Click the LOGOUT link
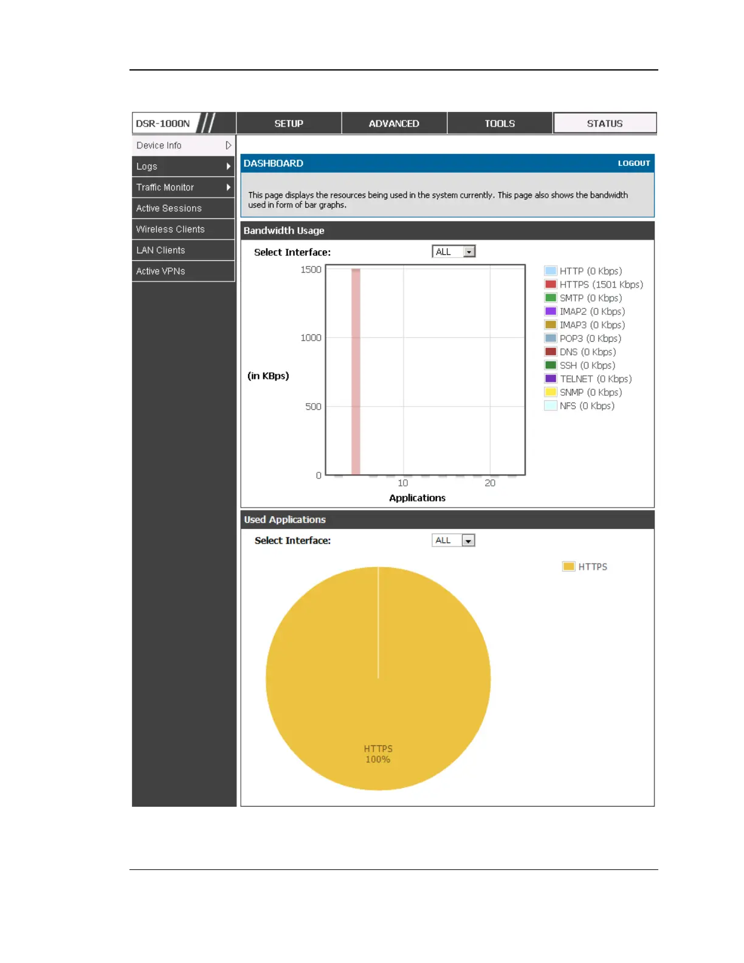The image size is (744, 963). [x=633, y=164]
